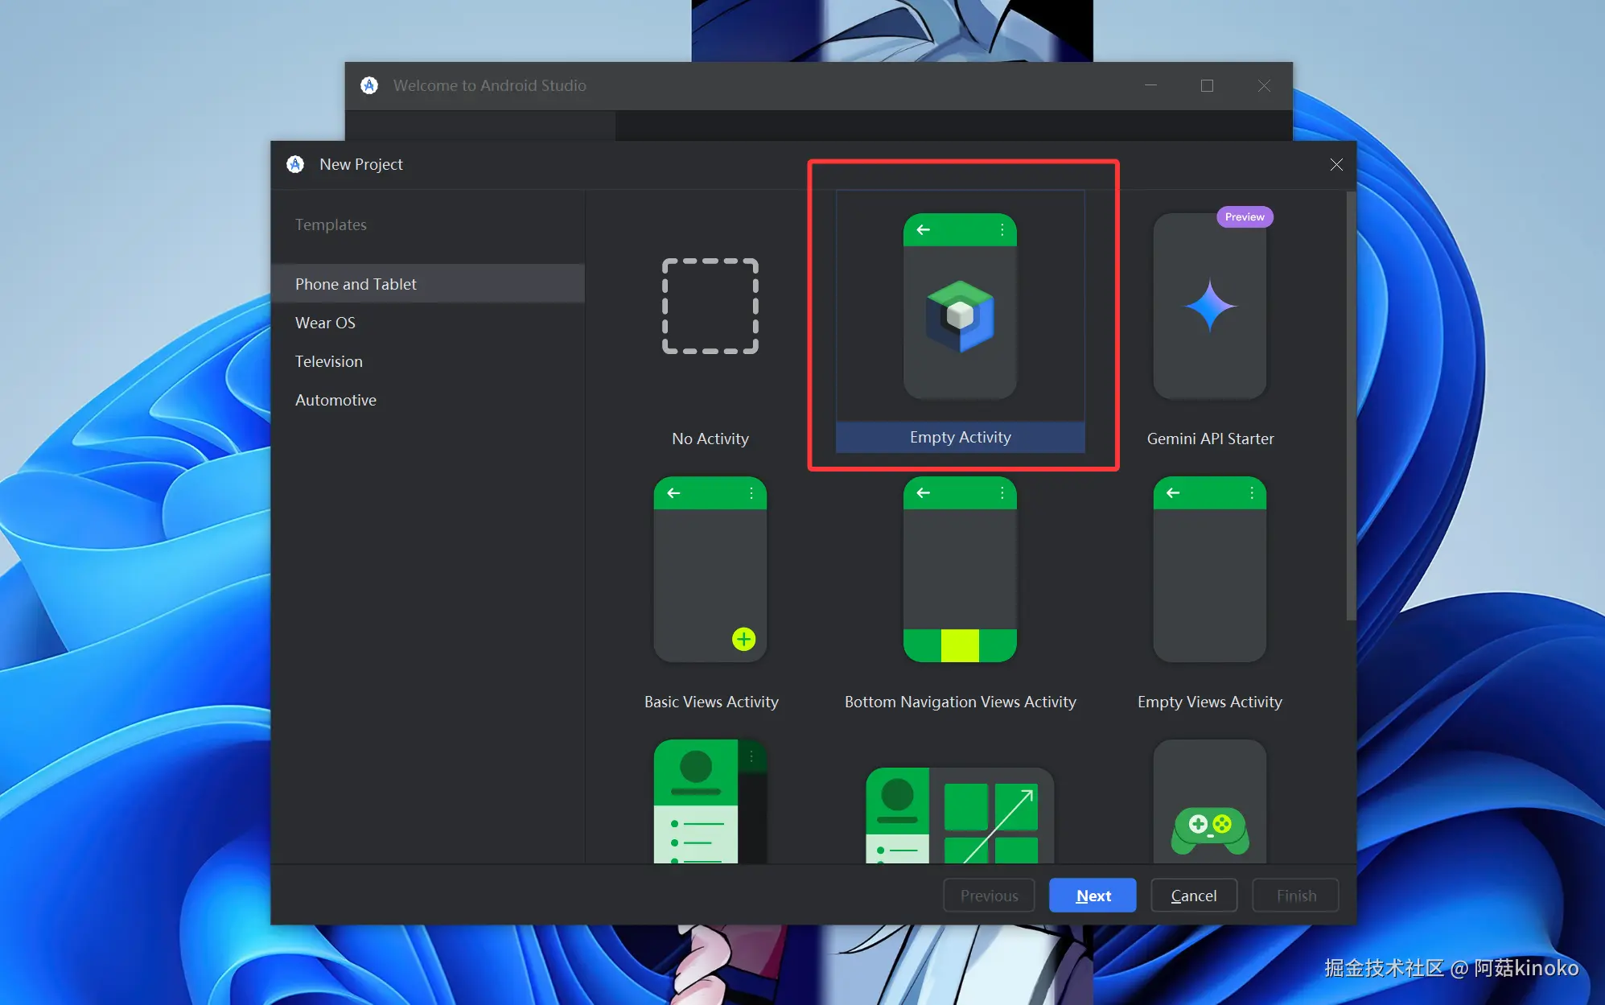Pick the Basic Views Activity template thumbnail
Screen dimensions: 1605x1005
click(710, 570)
